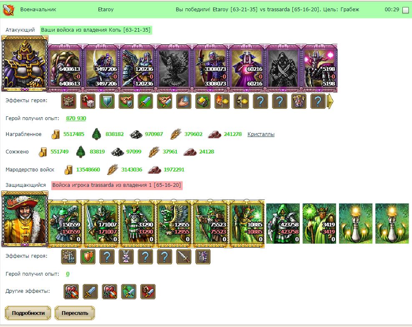Tick the checkbox next to 00:29 time
412x327 pixels.
[406, 10]
